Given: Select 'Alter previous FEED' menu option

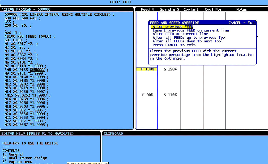Looking at the screenshot, I should click(x=173, y=27).
